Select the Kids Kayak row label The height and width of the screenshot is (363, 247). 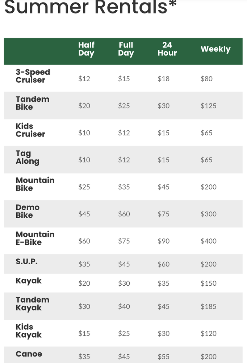tap(29, 331)
